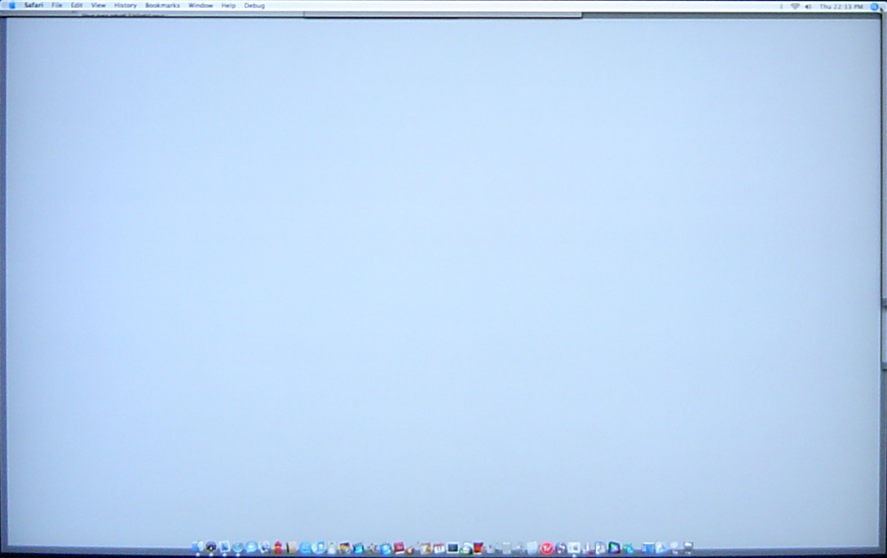
Task: Open Safari's Help menu
Action: tap(227, 6)
